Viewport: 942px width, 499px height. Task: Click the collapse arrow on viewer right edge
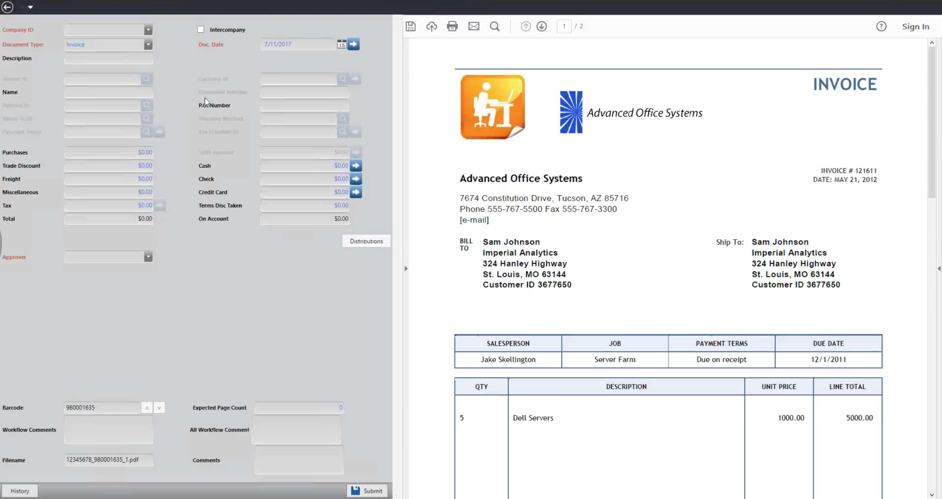939,269
